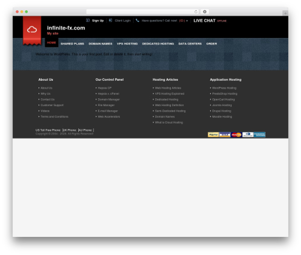Screen dimensions: 301x255
Task: Click the Our Control Panel heading
Action: 110,80
